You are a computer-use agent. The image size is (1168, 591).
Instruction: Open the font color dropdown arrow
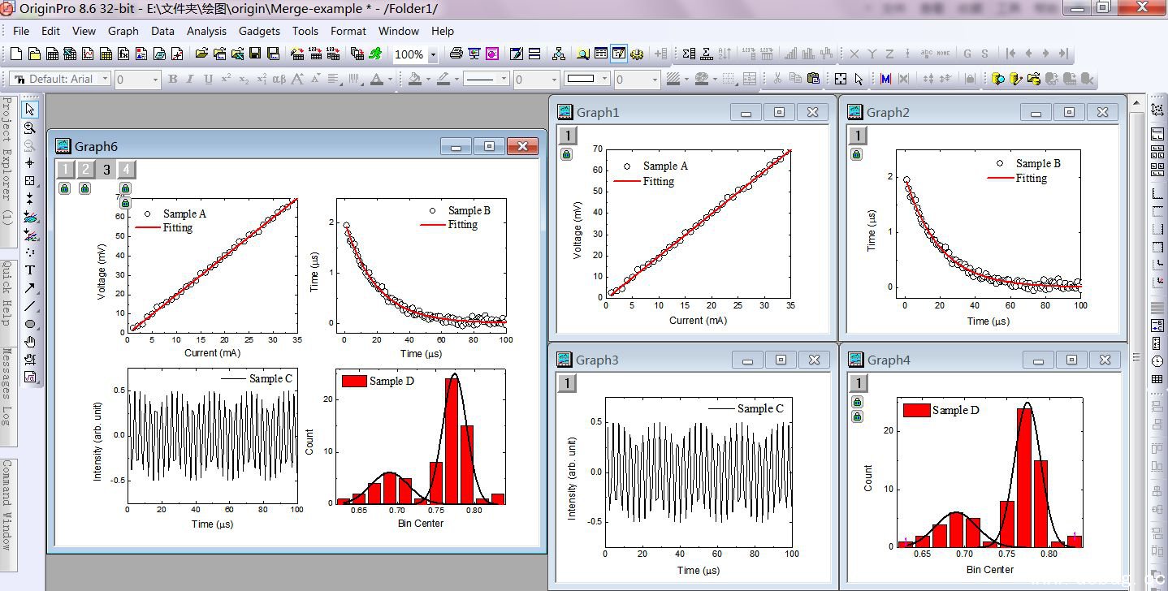[x=390, y=79]
